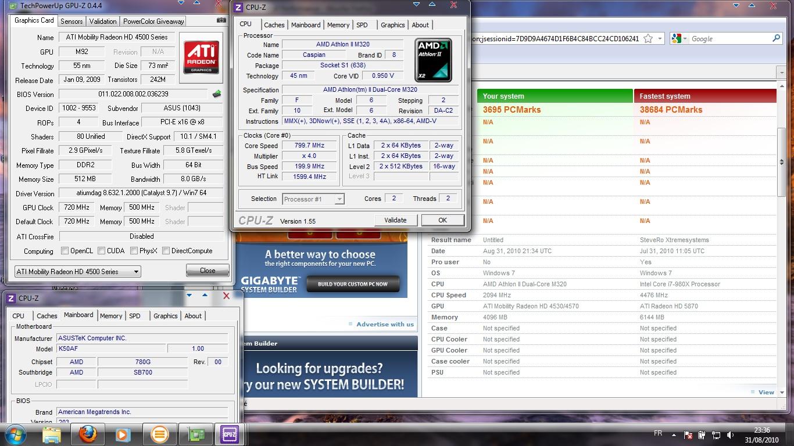Image resolution: width=794 pixels, height=446 pixels.
Task: Select the CPU tab in the lower CPU-Z window
Action: tap(19, 316)
